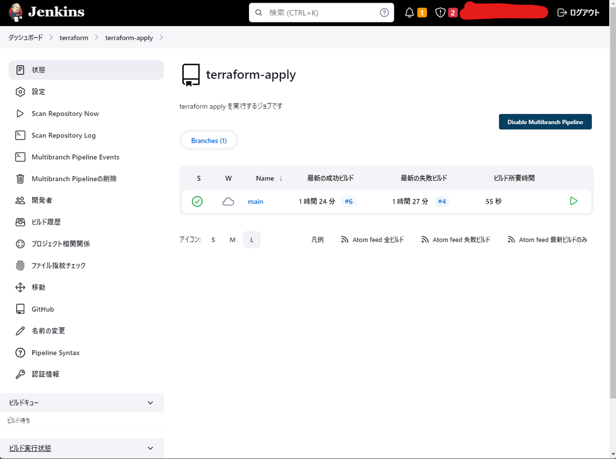Click the trash can icon for Multibranch Pipelineの削除

coord(20,179)
